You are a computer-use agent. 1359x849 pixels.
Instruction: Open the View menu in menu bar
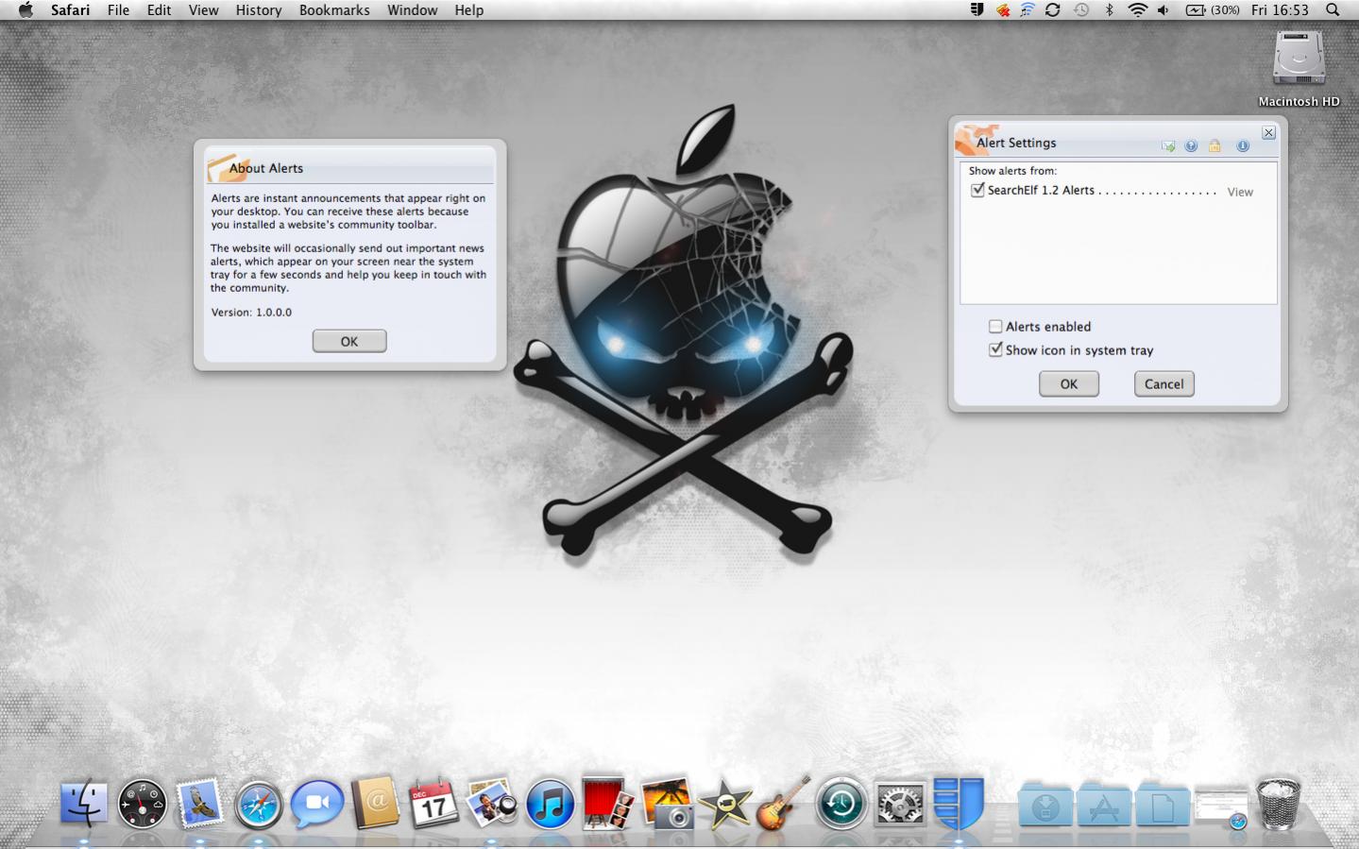(203, 9)
